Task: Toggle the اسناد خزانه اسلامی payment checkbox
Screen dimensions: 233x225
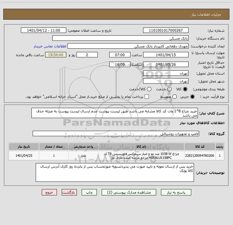Action: click(147, 97)
